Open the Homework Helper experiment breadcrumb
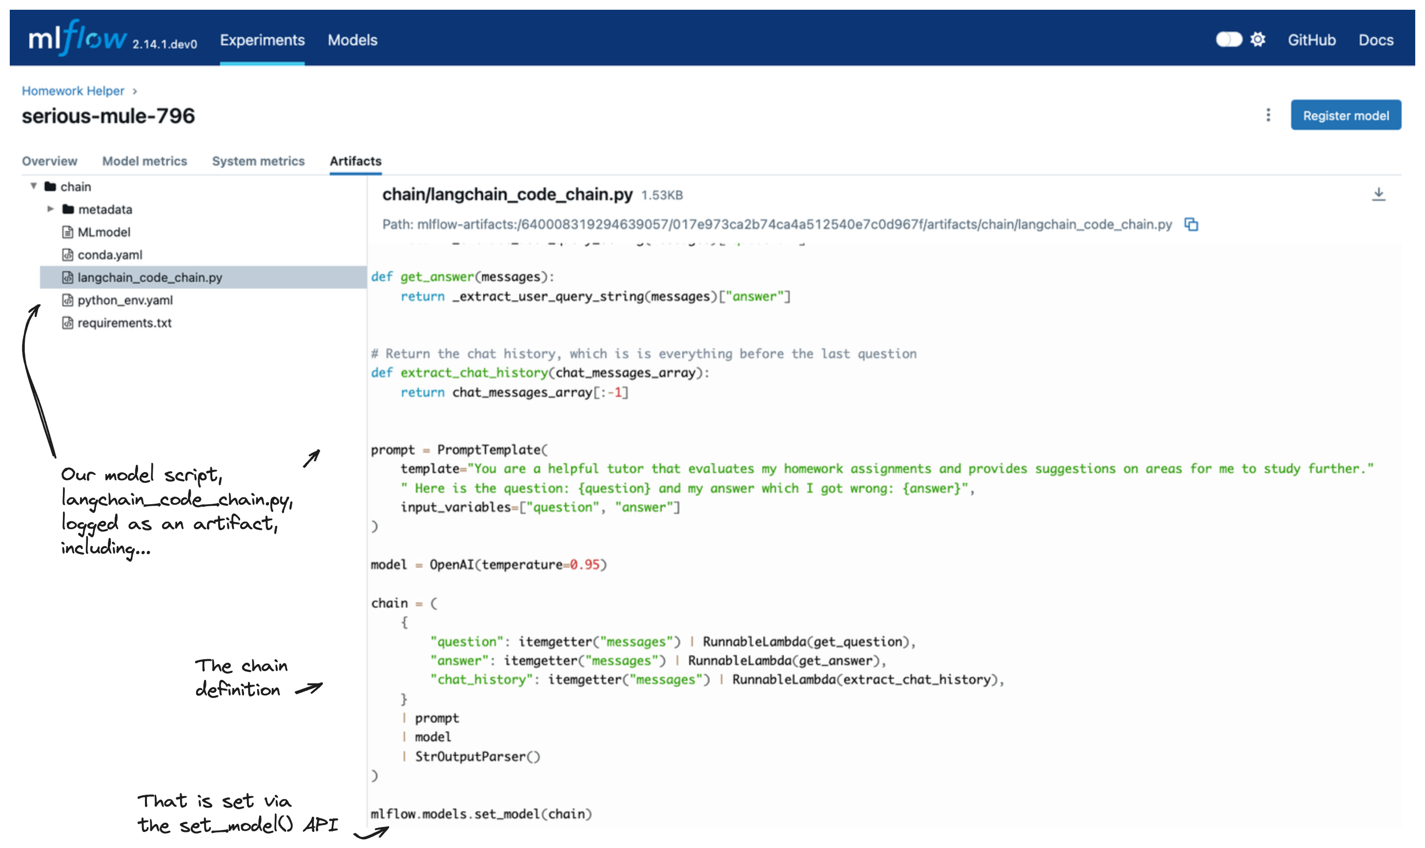This screenshot has height=848, width=1425. pos(73,90)
